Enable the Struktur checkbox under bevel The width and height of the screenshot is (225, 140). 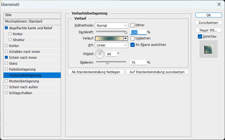(10, 39)
